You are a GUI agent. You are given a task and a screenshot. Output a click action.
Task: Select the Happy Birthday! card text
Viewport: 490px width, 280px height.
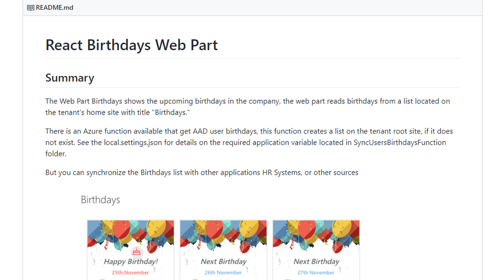point(130,262)
